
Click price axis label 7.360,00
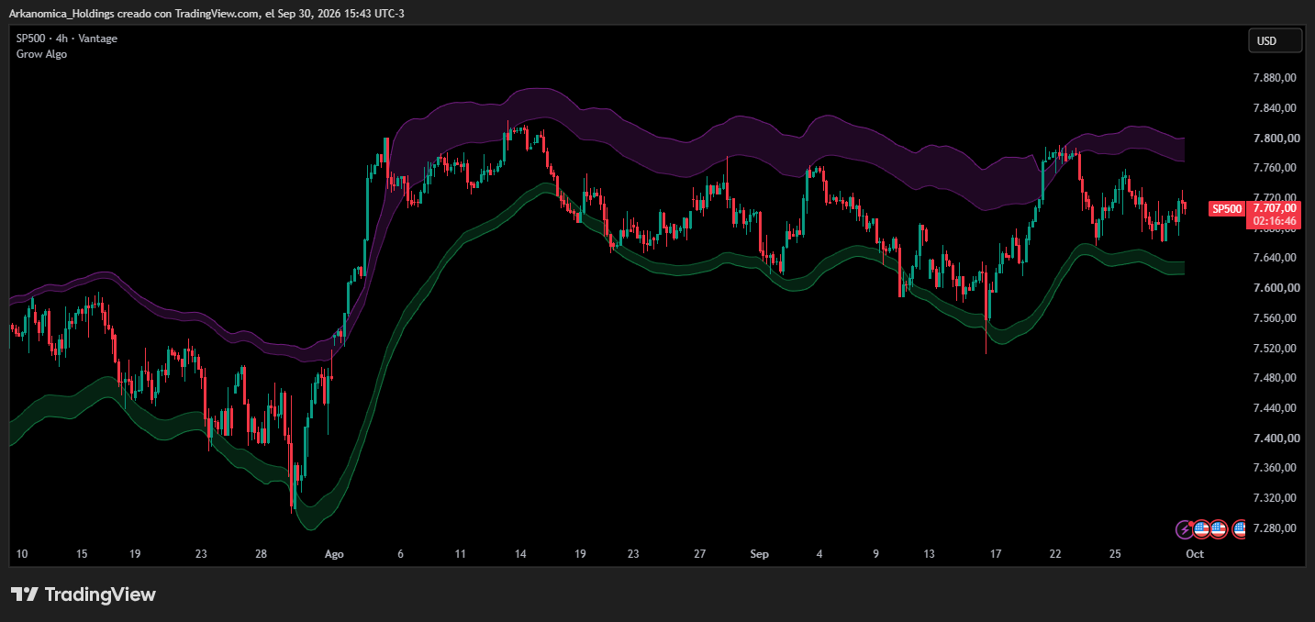pyautogui.click(x=1276, y=468)
